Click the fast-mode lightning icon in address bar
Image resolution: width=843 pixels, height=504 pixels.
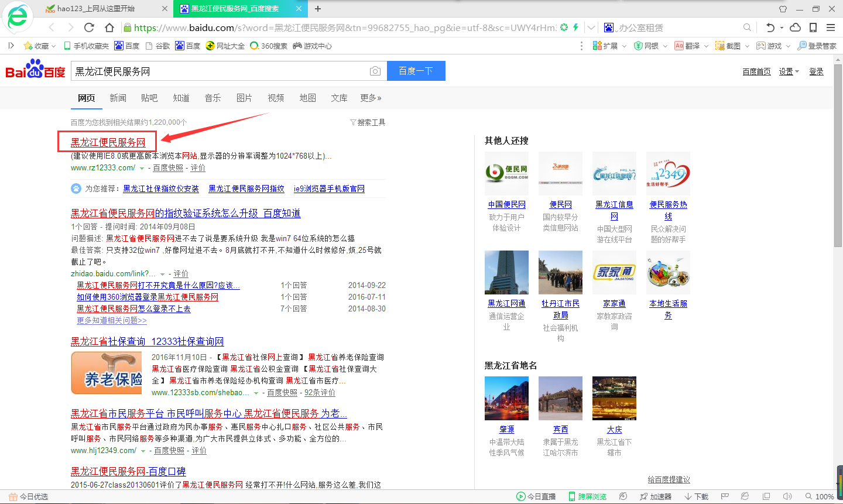point(576,28)
